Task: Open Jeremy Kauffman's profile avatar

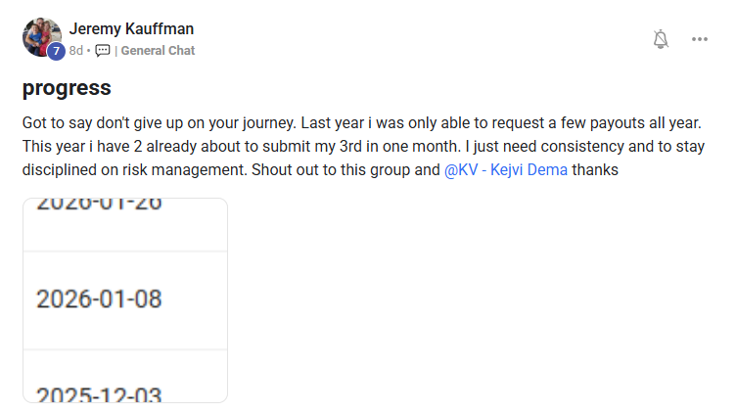Action: point(40,35)
